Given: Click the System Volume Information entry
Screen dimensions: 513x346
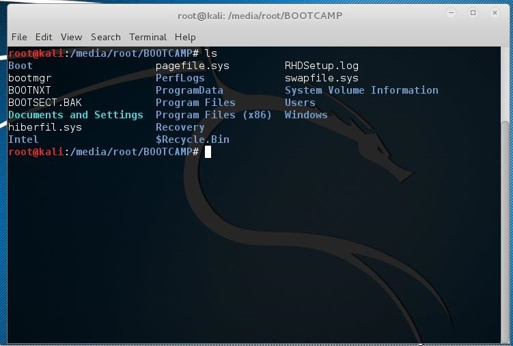Looking at the screenshot, I should tap(361, 90).
